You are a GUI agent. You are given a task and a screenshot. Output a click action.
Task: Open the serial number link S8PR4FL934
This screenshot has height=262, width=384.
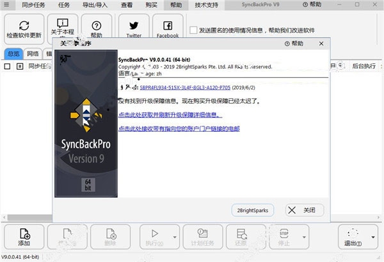tap(185, 88)
